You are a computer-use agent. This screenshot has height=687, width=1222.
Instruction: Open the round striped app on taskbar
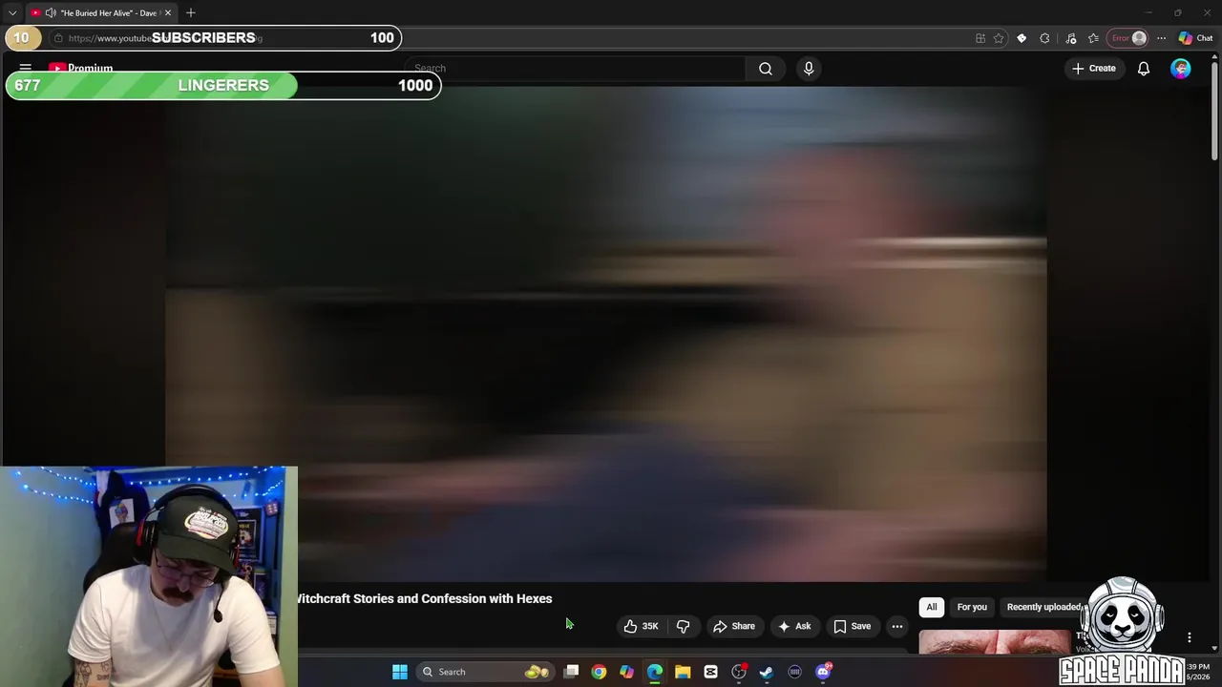[x=794, y=672]
